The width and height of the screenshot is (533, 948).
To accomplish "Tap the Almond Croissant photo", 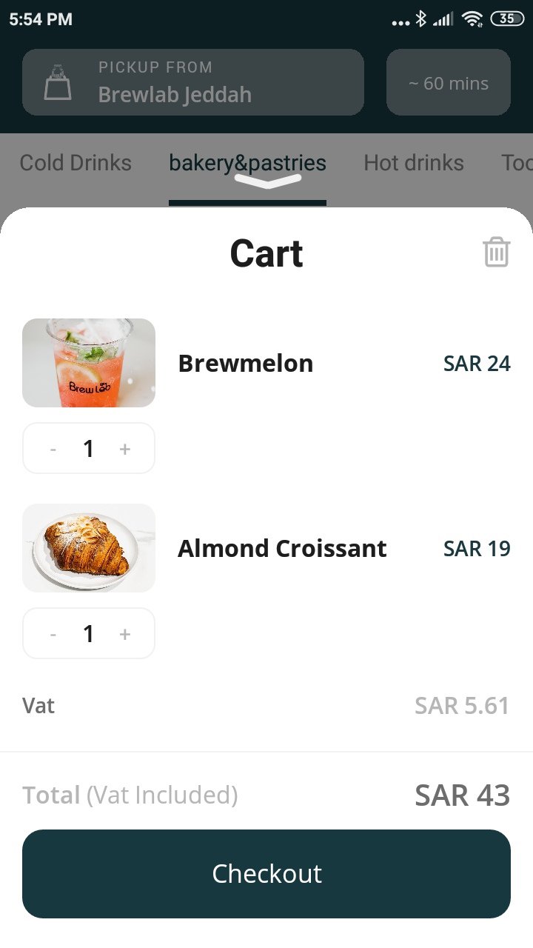I will click(89, 548).
